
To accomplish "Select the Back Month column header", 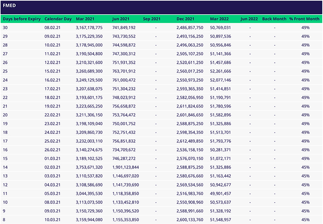I will point(274,19).
